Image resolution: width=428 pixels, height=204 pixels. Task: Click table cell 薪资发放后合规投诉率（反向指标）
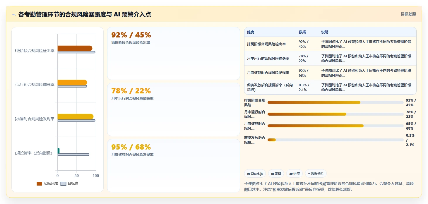270,87
